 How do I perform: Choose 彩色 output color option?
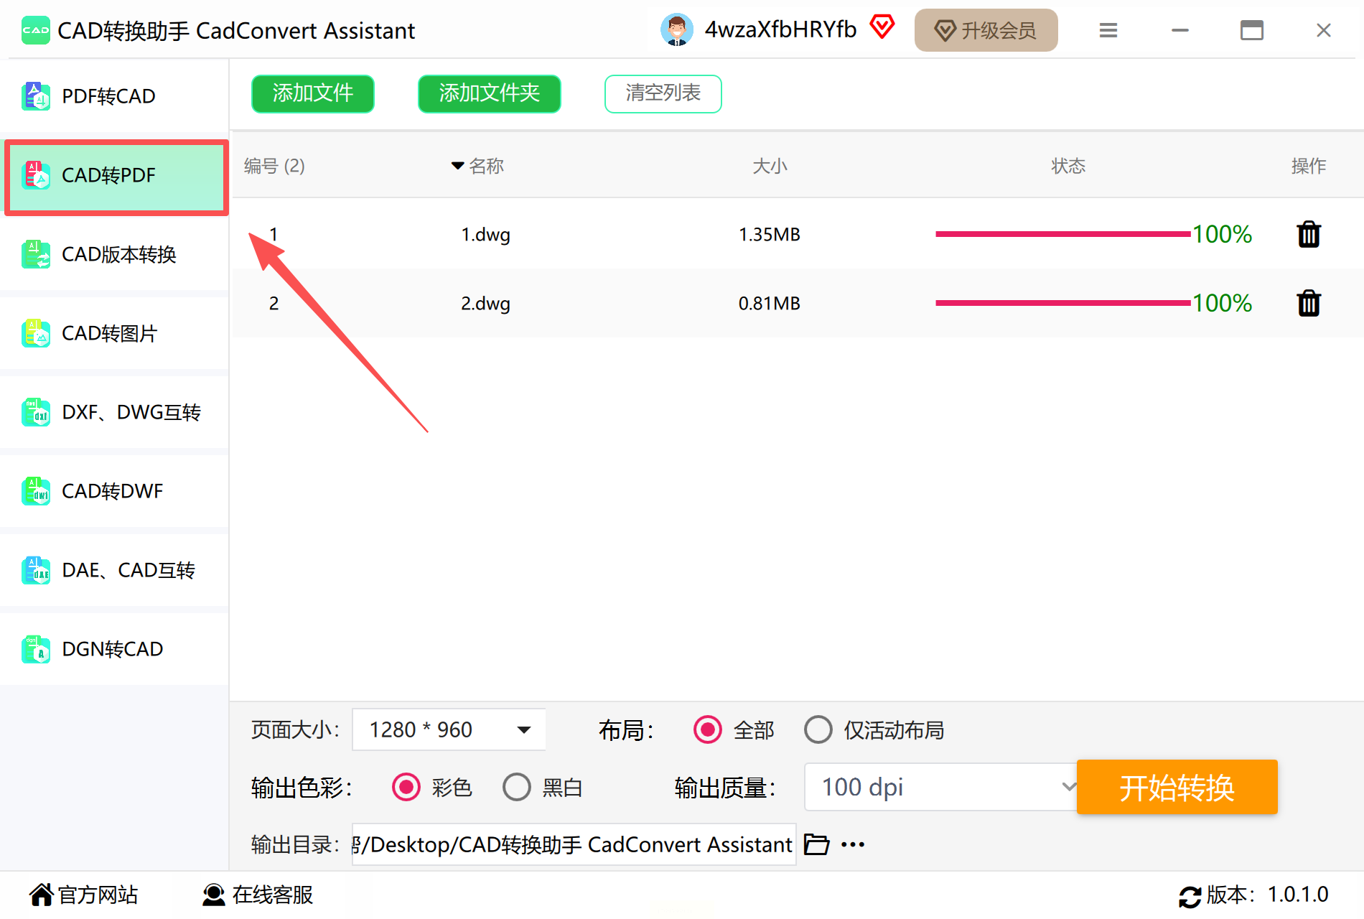406,788
